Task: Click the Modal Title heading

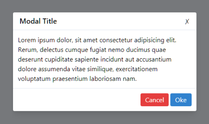Action: tap(38, 21)
